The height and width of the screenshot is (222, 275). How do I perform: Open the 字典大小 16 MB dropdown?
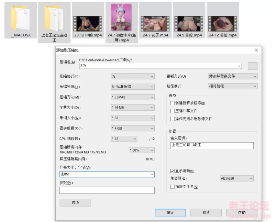133,108
